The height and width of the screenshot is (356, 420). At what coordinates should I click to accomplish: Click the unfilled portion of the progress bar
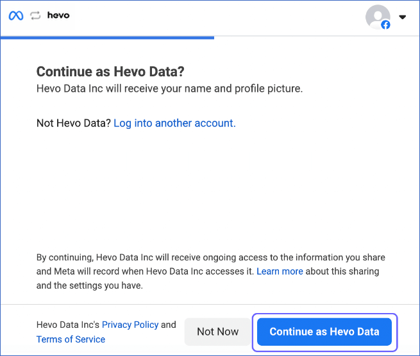(x=317, y=36)
